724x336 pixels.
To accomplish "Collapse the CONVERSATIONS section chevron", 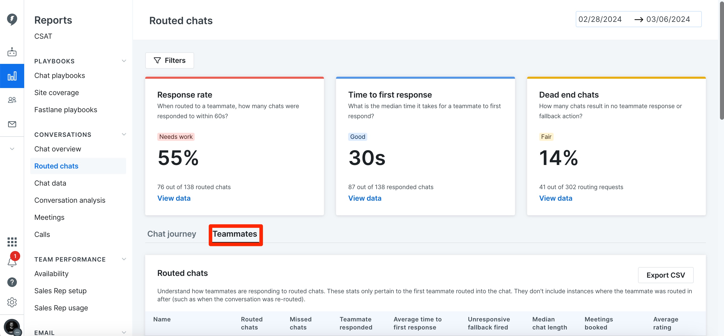I will (124, 134).
